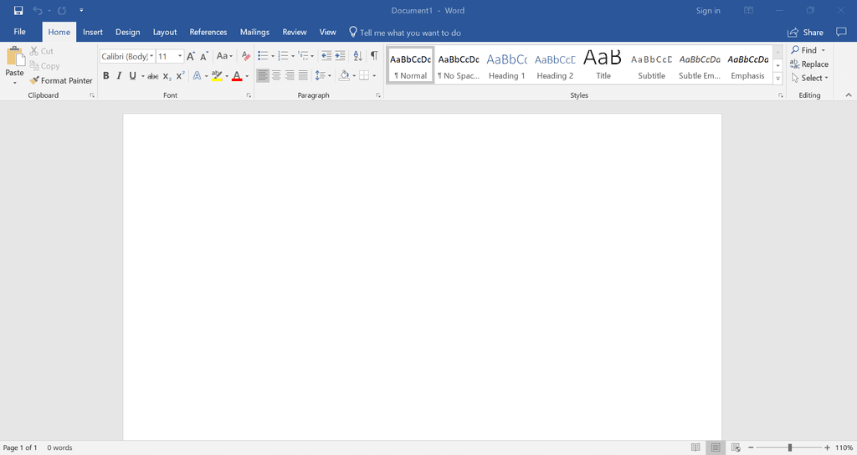Click the Format Painter brush icon
857x455 pixels.
tap(34, 81)
